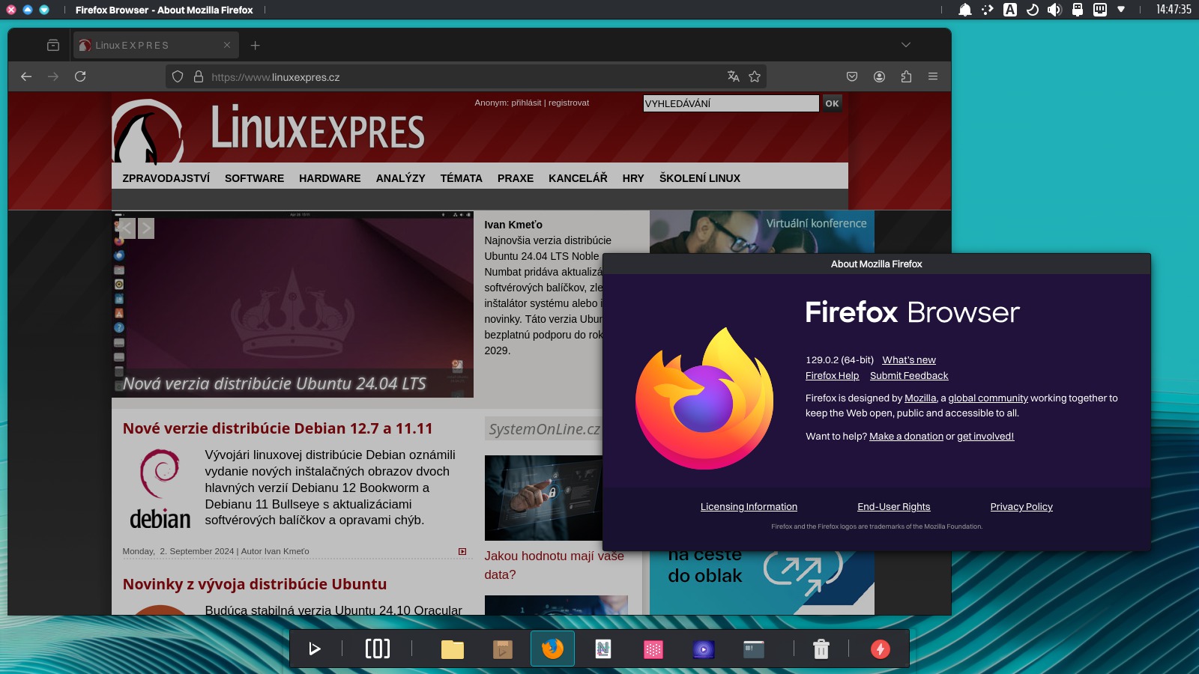The height and width of the screenshot is (674, 1199).
Task: Click the registrovat link
Action: pos(569,103)
